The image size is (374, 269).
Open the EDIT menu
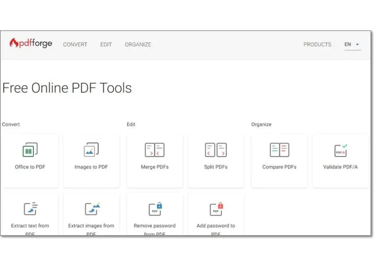(106, 44)
